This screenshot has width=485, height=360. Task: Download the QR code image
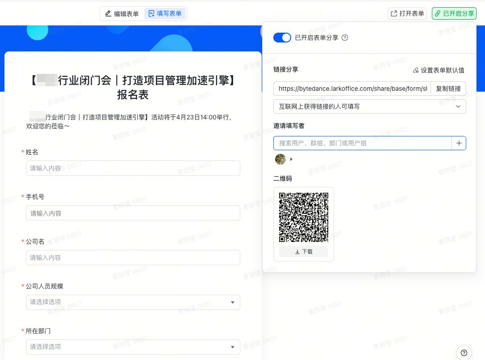tap(304, 252)
